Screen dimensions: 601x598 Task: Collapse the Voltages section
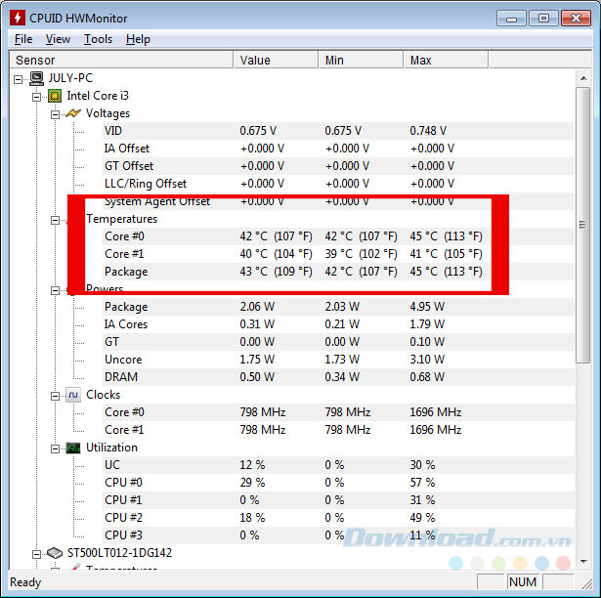pos(55,114)
